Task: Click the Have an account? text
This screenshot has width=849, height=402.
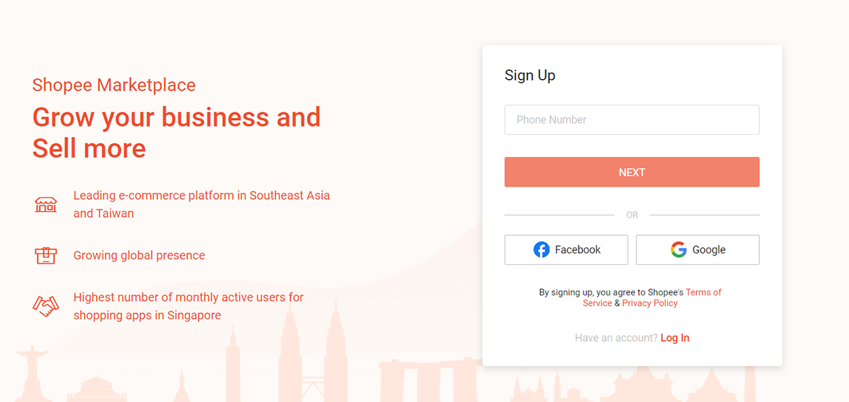Action: pyautogui.click(x=616, y=338)
